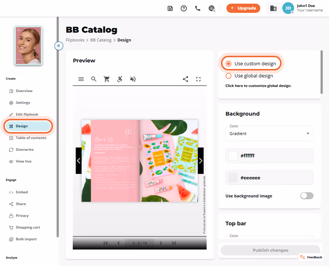329x266 pixels.
Task: Toggle the muted sound icon in preview
Action: (133, 79)
